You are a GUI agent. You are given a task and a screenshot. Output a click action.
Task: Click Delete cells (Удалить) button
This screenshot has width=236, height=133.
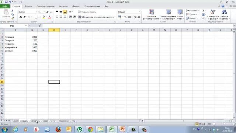192,14
